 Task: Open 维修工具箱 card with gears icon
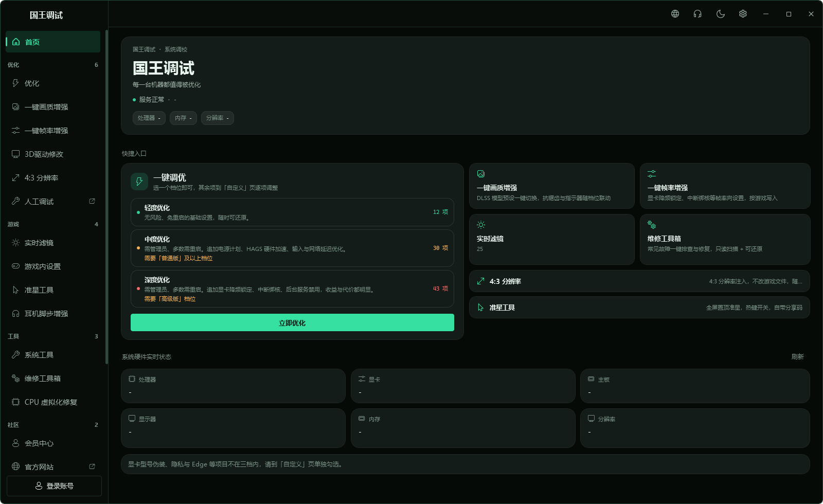point(725,239)
